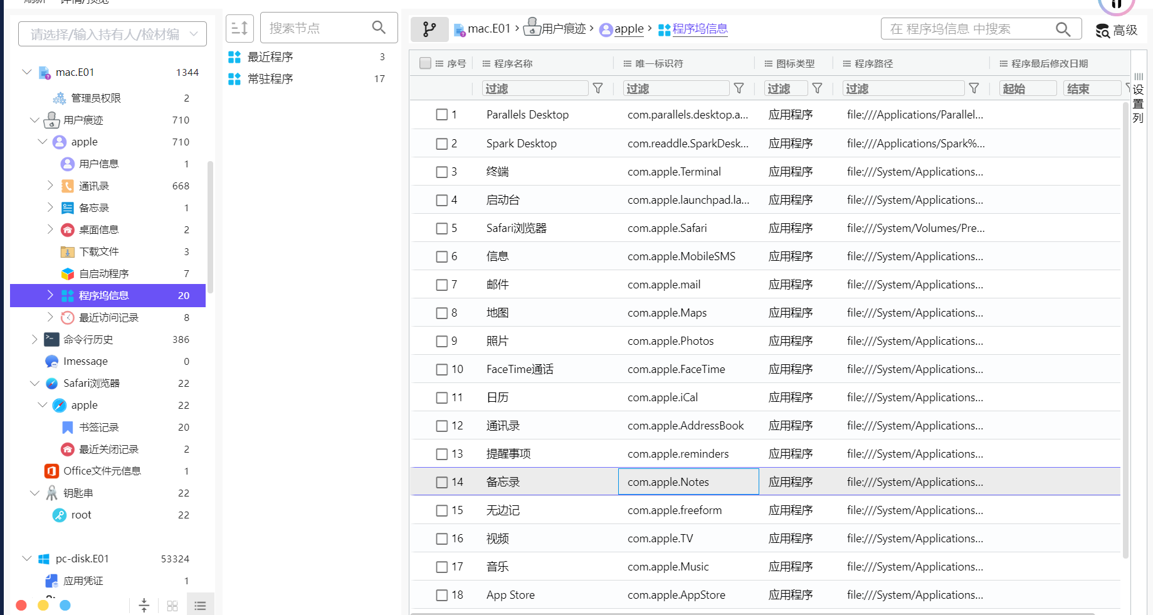
Task: Click the 钥匙串 keychain icon
Action: click(x=52, y=493)
